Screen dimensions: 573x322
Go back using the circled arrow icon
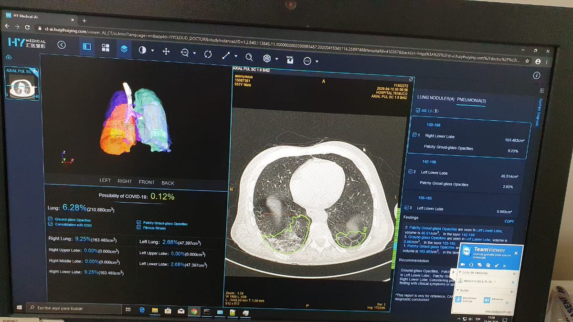coord(62,45)
